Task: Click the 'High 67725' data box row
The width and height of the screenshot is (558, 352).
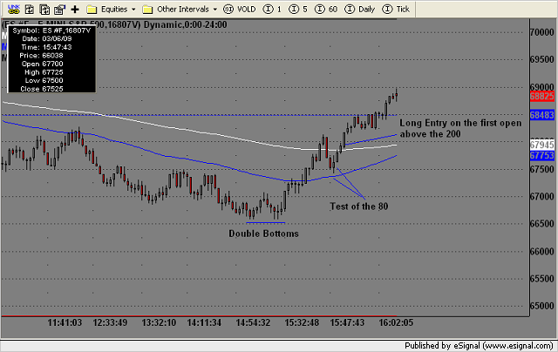Action: tap(44, 72)
